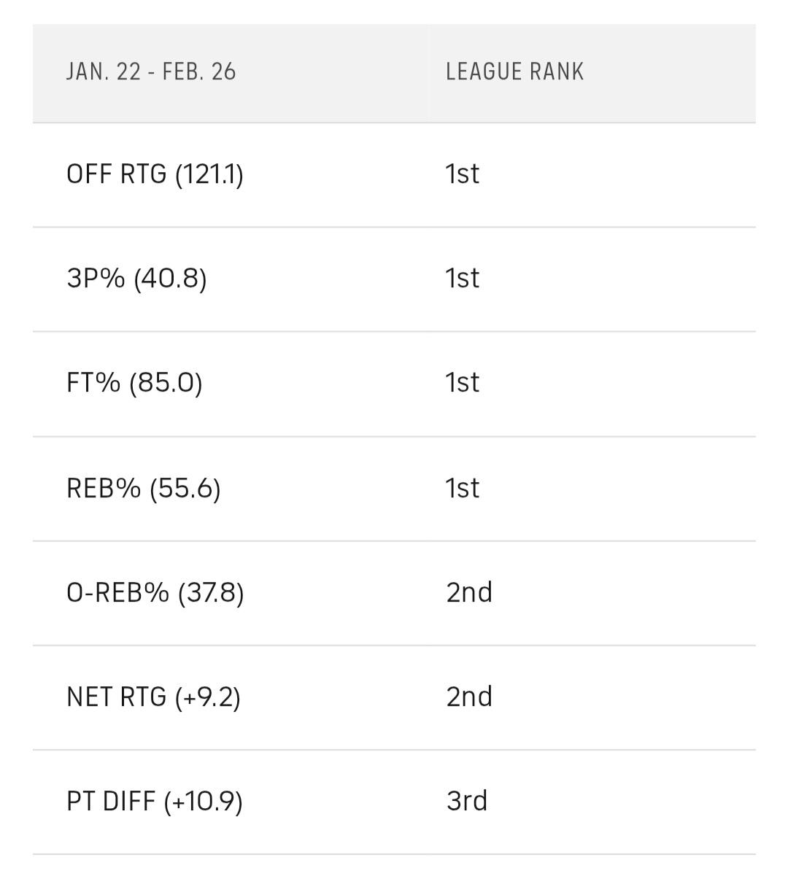Click the O-REB% label text
Image resolution: width=788 pixels, height=884 pixels.
(x=117, y=592)
